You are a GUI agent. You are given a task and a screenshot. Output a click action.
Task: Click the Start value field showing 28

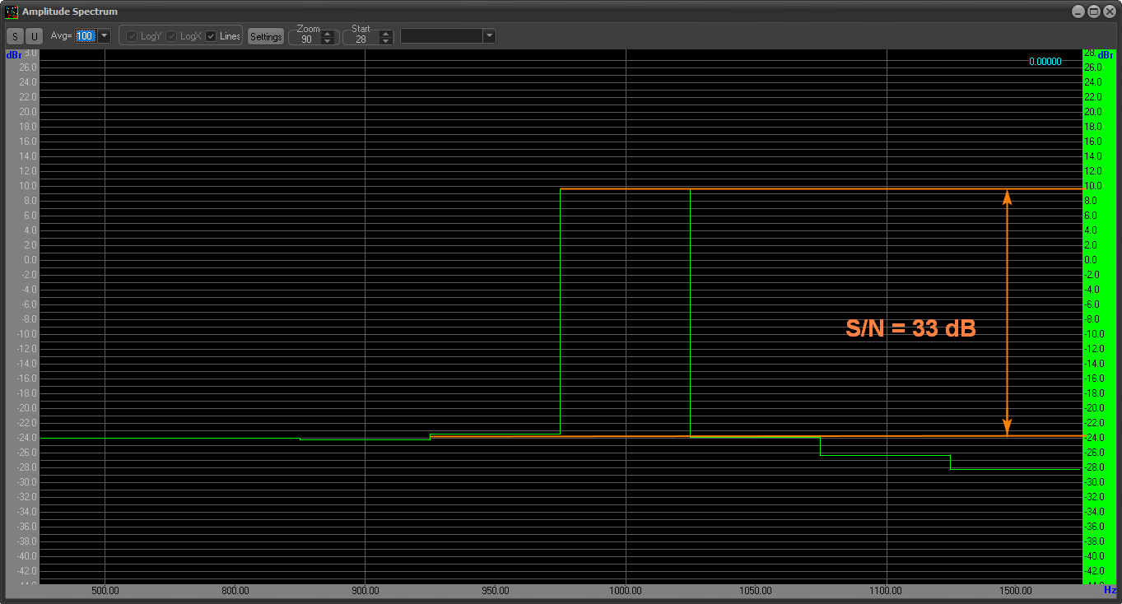click(361, 39)
